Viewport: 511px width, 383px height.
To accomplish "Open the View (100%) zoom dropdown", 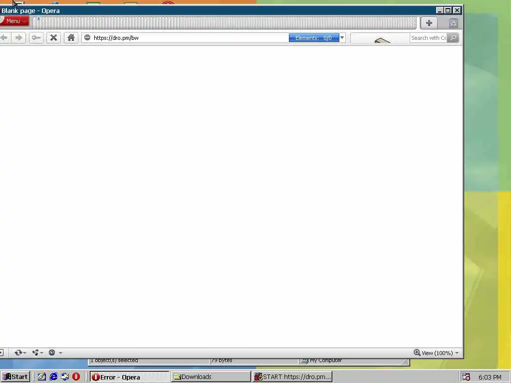I will coord(440,353).
